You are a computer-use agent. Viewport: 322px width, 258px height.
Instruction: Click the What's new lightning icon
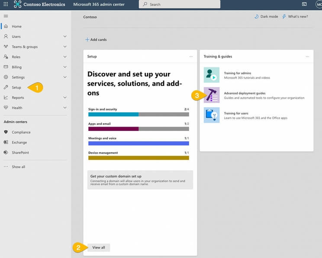point(284,16)
